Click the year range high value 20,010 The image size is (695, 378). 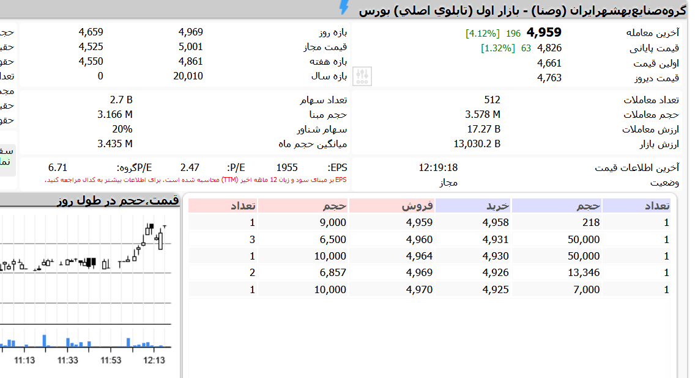[x=188, y=76]
